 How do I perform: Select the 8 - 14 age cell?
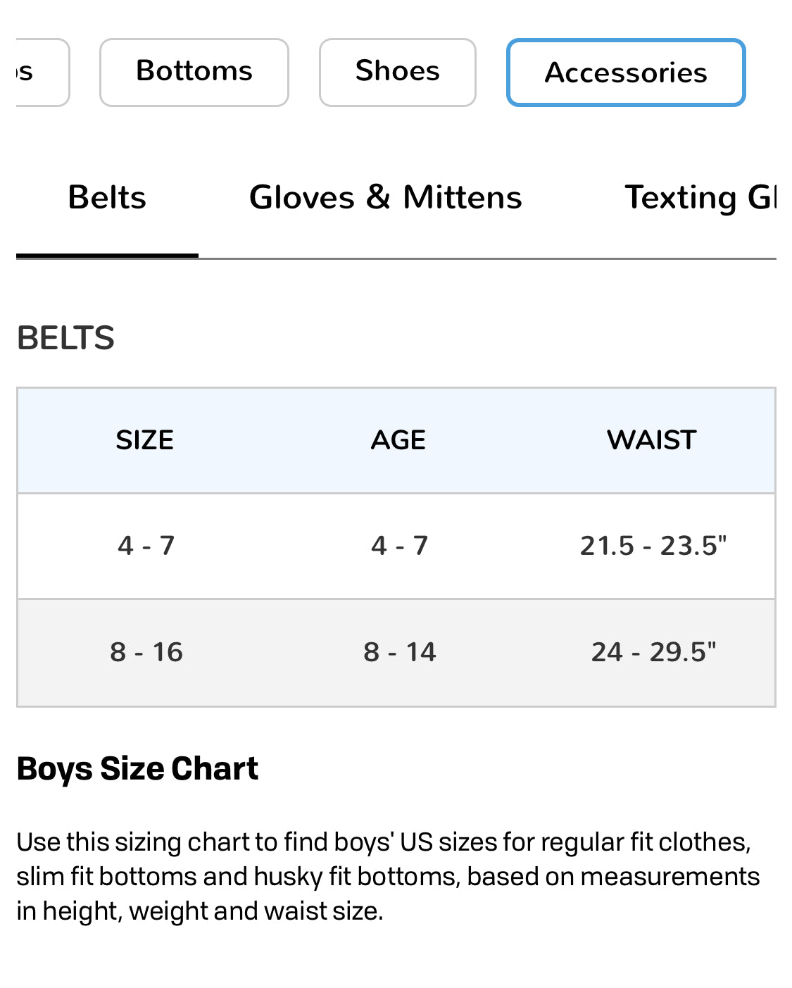[x=399, y=652]
